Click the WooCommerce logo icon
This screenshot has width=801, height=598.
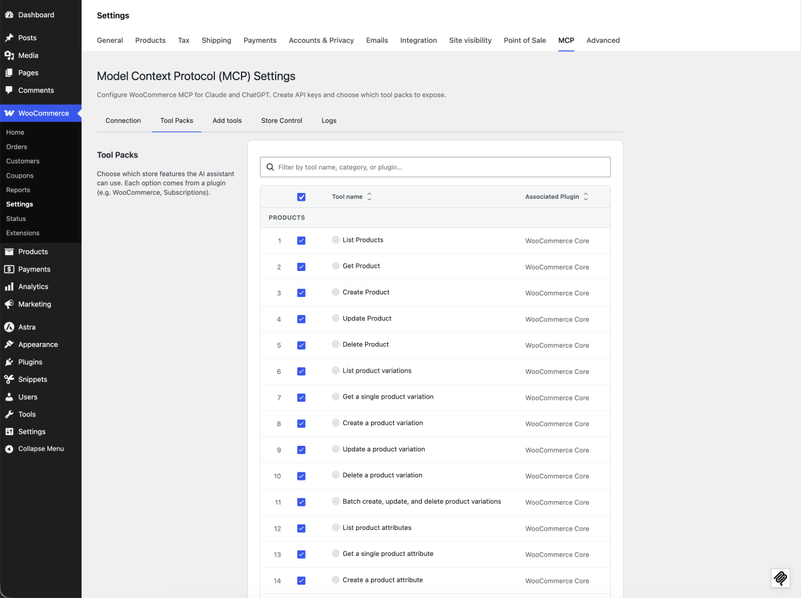click(9, 113)
